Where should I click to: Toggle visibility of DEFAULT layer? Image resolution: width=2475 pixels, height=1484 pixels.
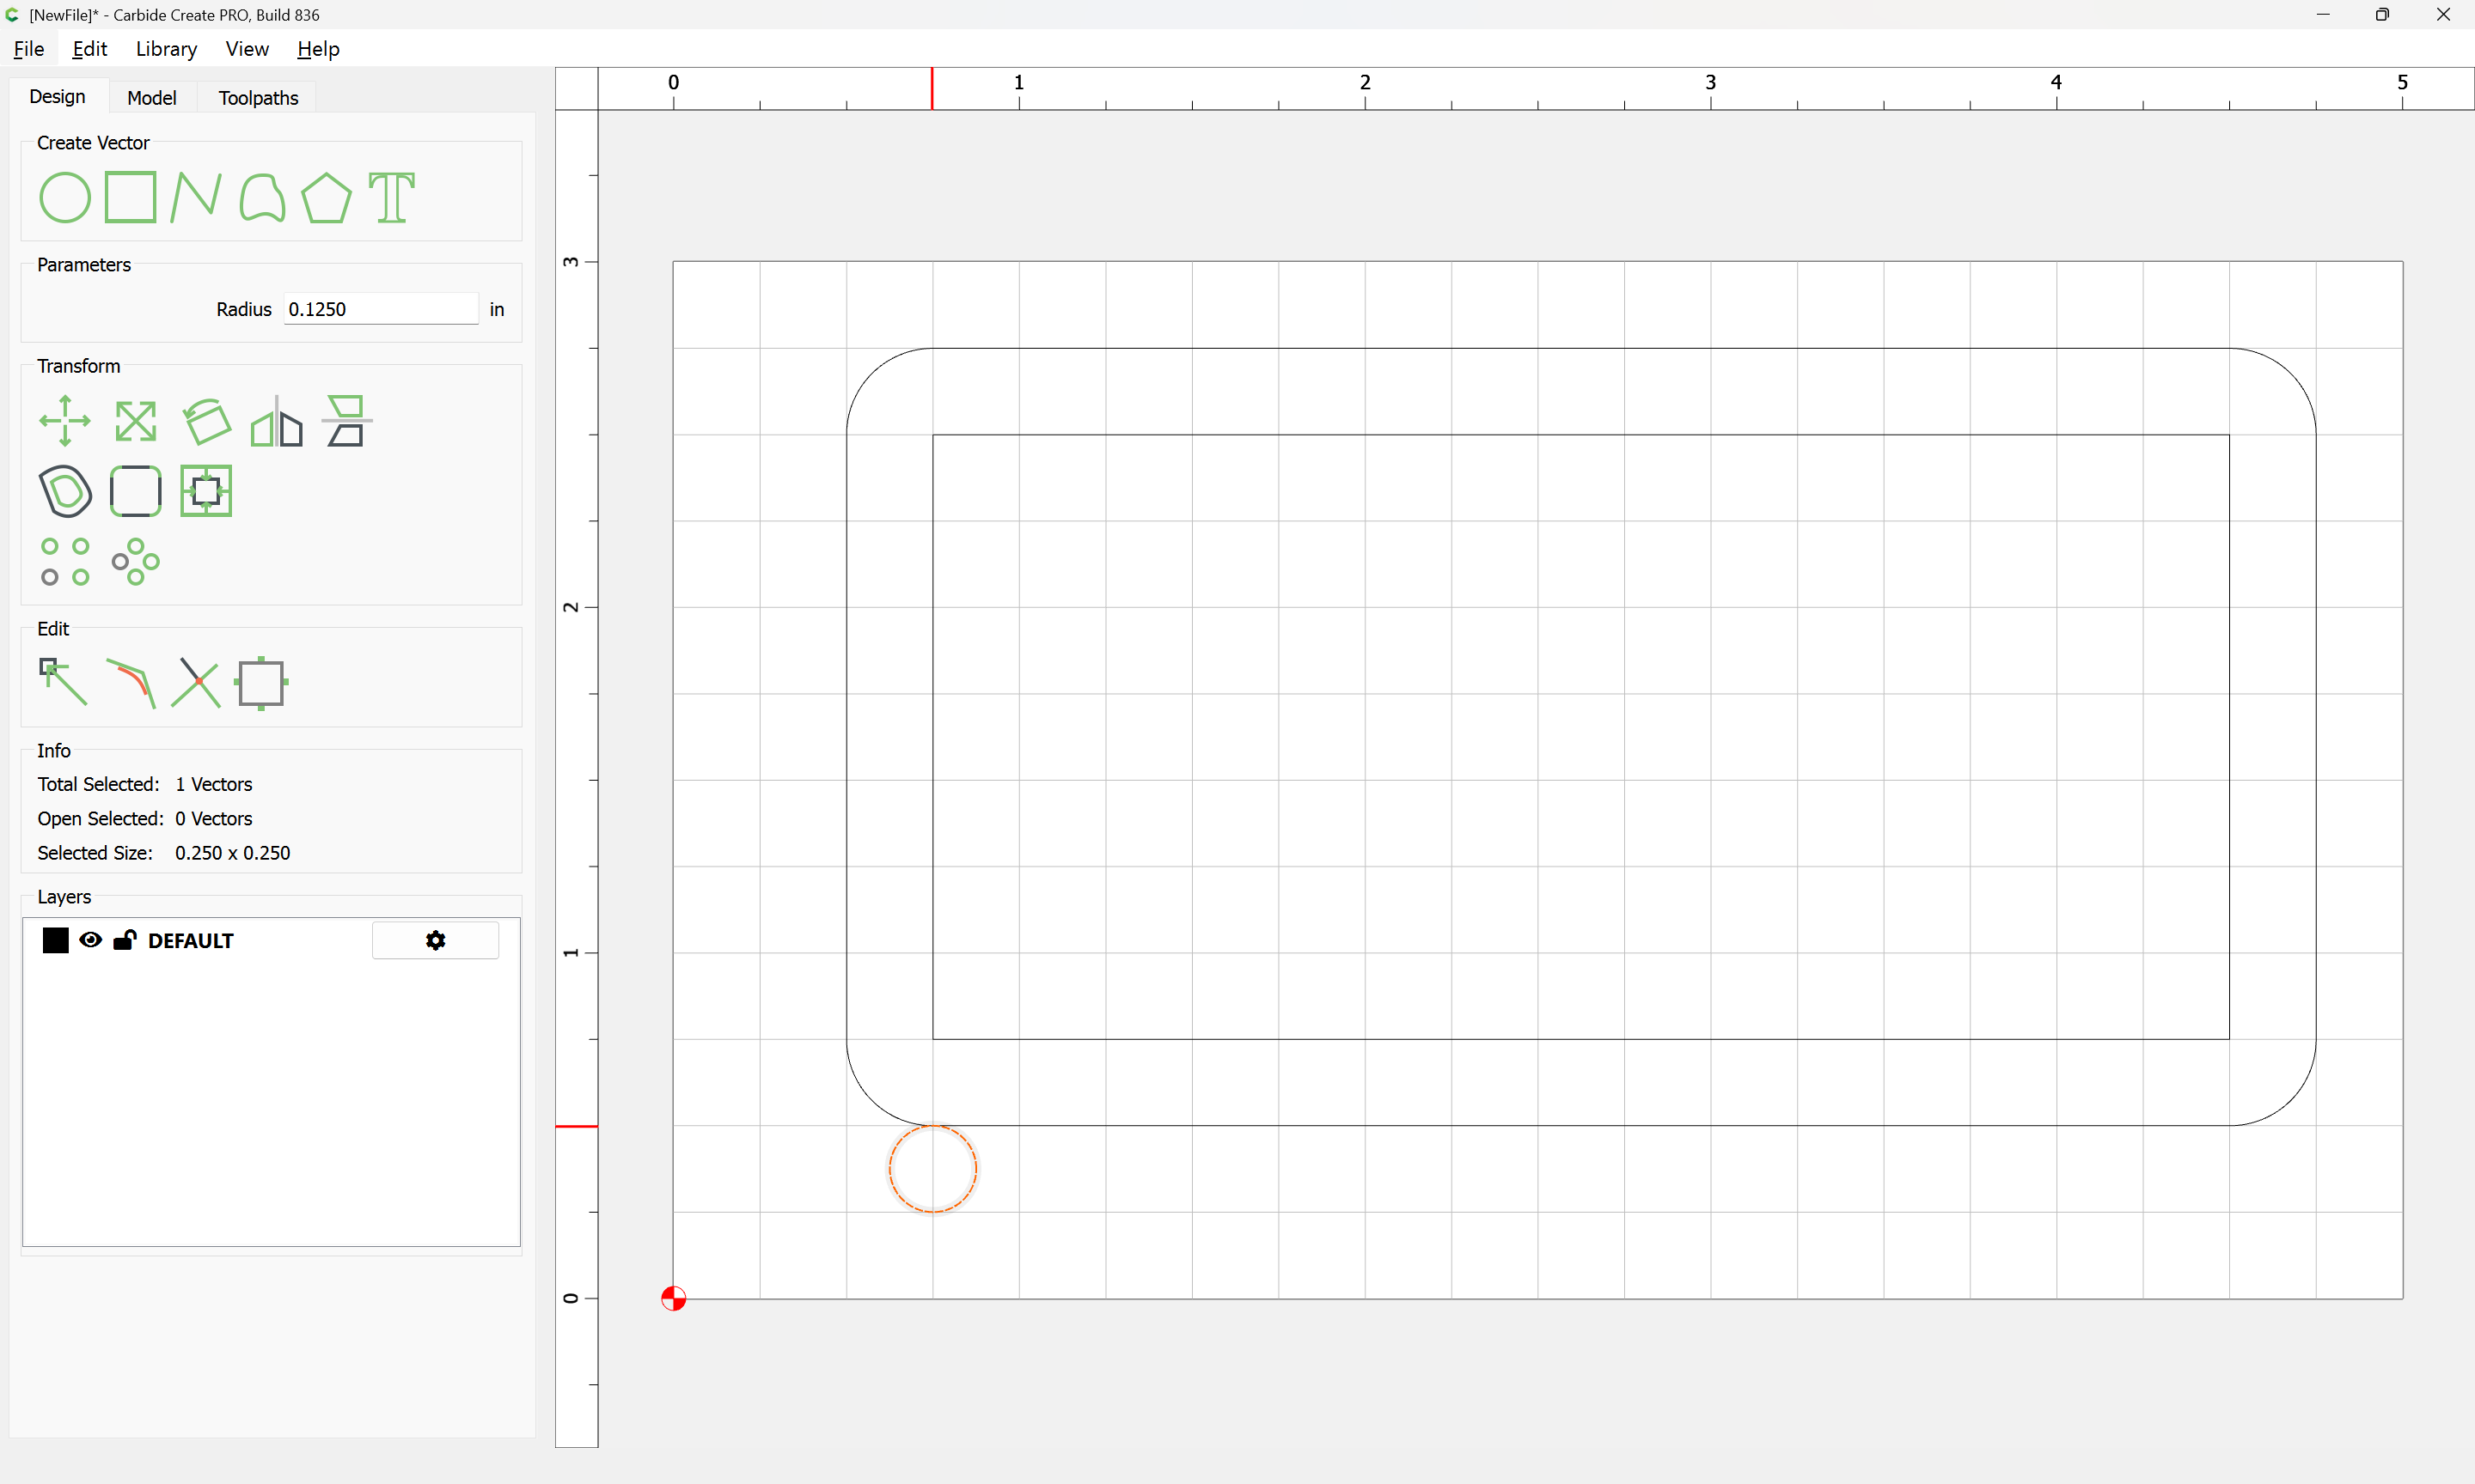[90, 940]
